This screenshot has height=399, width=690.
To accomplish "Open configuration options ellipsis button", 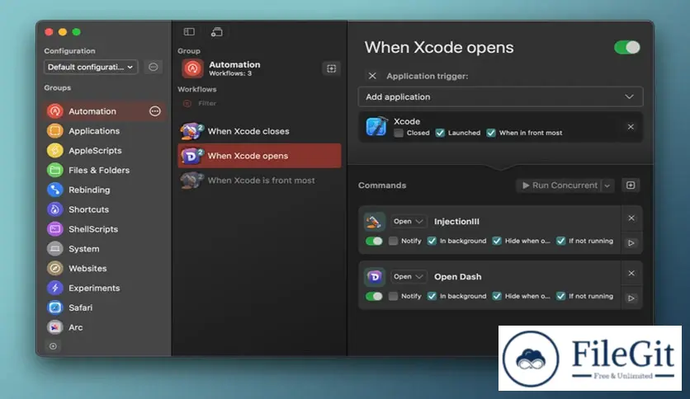I will pos(154,67).
